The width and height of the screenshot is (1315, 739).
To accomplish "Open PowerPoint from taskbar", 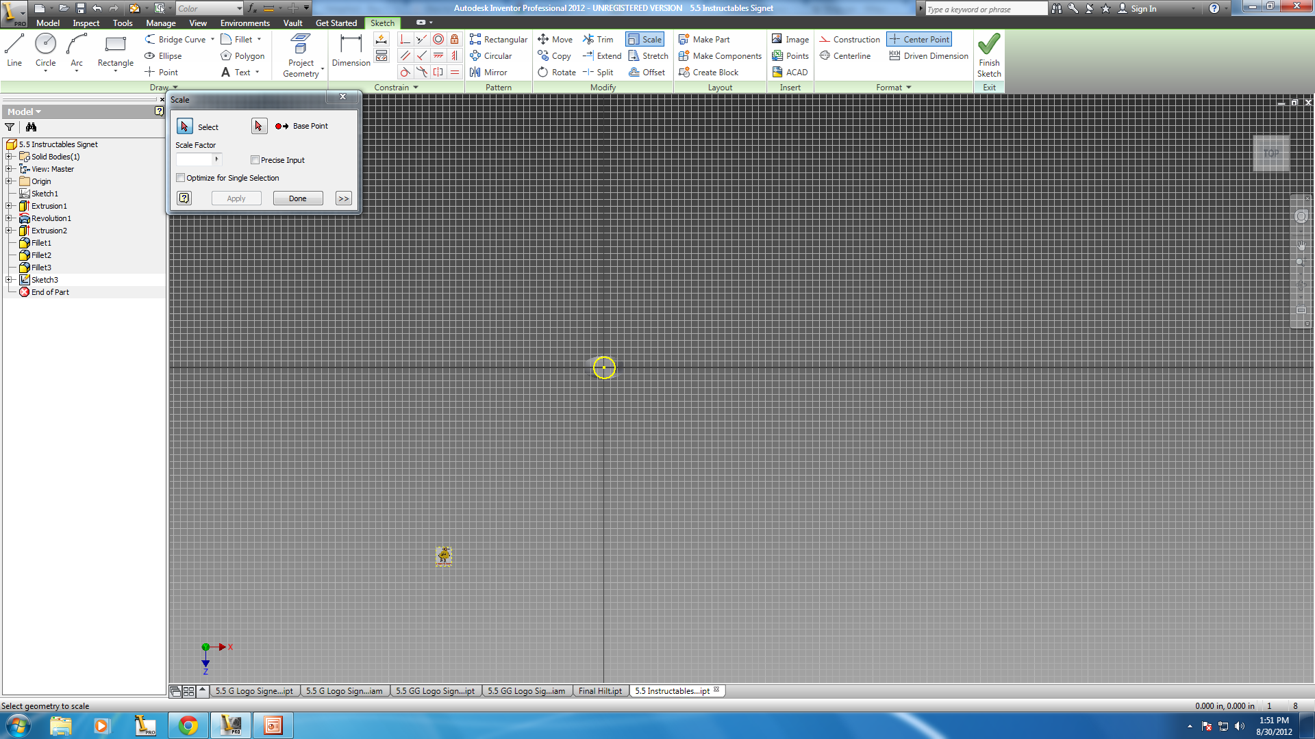I will (273, 725).
